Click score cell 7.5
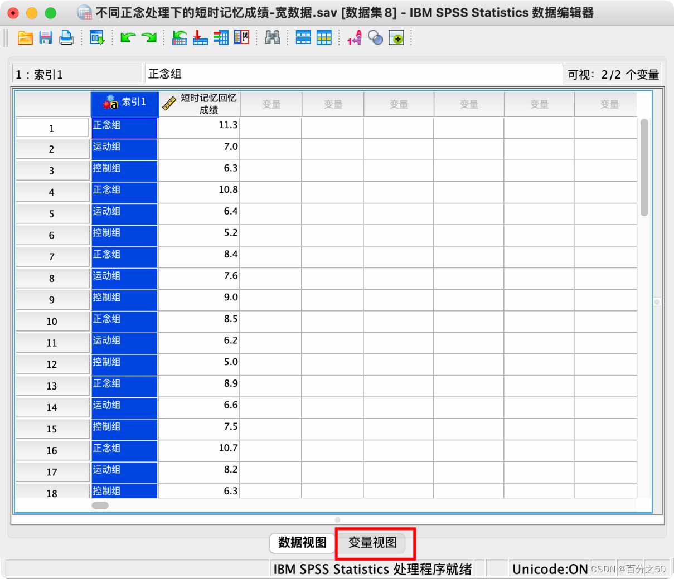Image resolution: width=674 pixels, height=579 pixels. coord(199,429)
